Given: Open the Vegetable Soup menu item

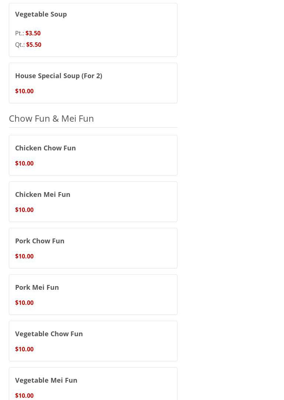Looking at the screenshot, I should (x=41, y=14).
